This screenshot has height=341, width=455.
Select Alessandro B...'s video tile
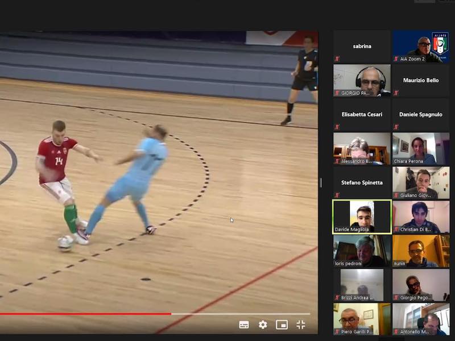[x=362, y=148]
